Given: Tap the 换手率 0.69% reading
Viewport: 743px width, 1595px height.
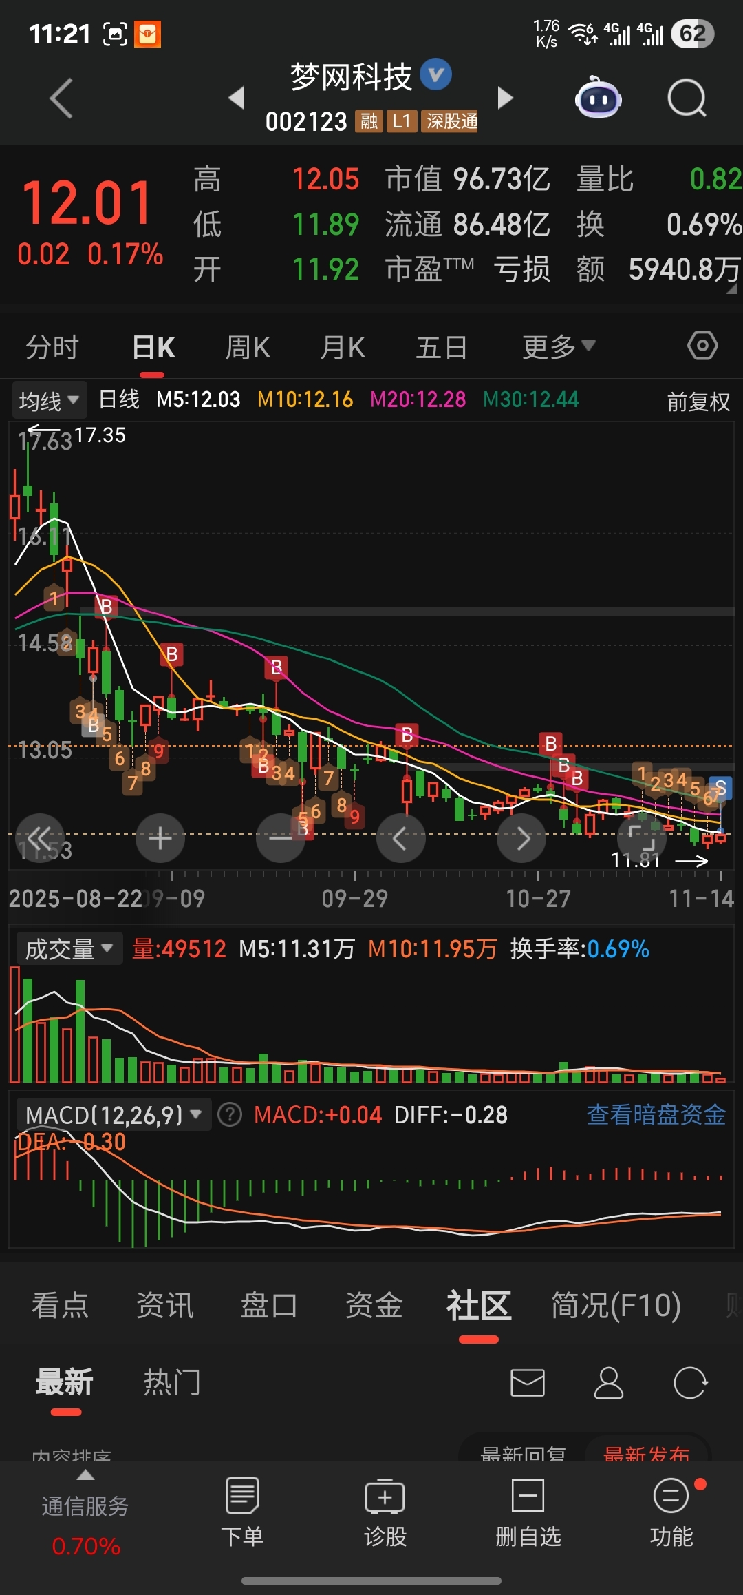Looking at the screenshot, I should click(580, 949).
